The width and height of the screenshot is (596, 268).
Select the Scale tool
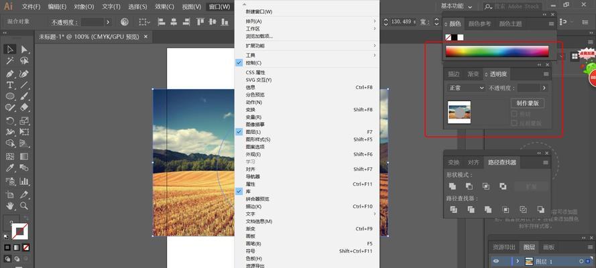pos(24,121)
